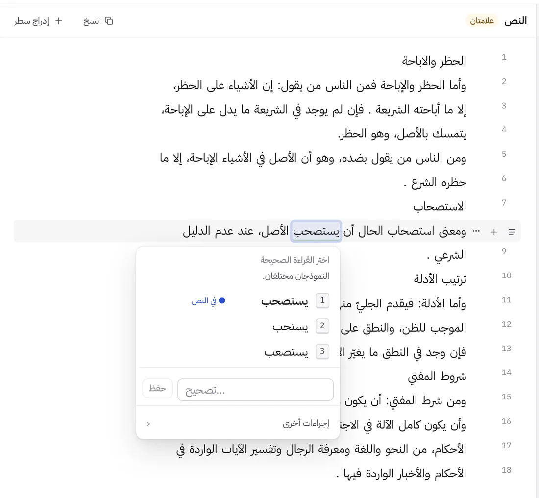Click line 16 starting وأن يكون كامل الآلة
Image resolution: width=539 pixels, height=498 pixels.
pyautogui.click(x=403, y=425)
